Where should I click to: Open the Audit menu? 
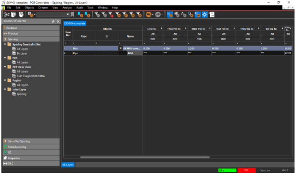click(x=79, y=8)
